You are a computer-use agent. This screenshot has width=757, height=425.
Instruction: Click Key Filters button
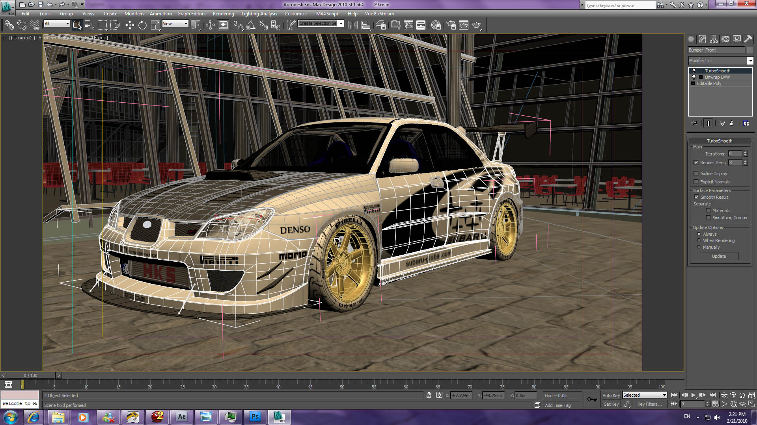point(649,404)
